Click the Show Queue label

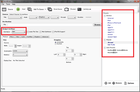pos(58,9)
